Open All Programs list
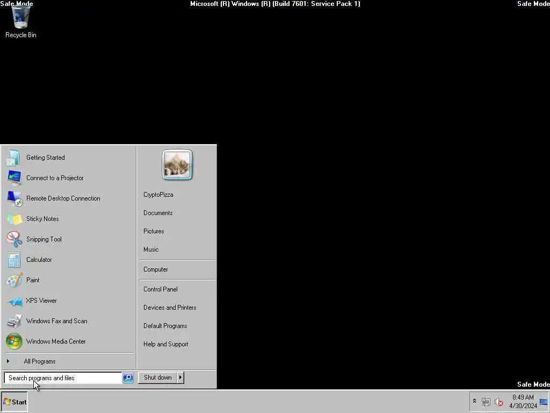 pos(69,361)
